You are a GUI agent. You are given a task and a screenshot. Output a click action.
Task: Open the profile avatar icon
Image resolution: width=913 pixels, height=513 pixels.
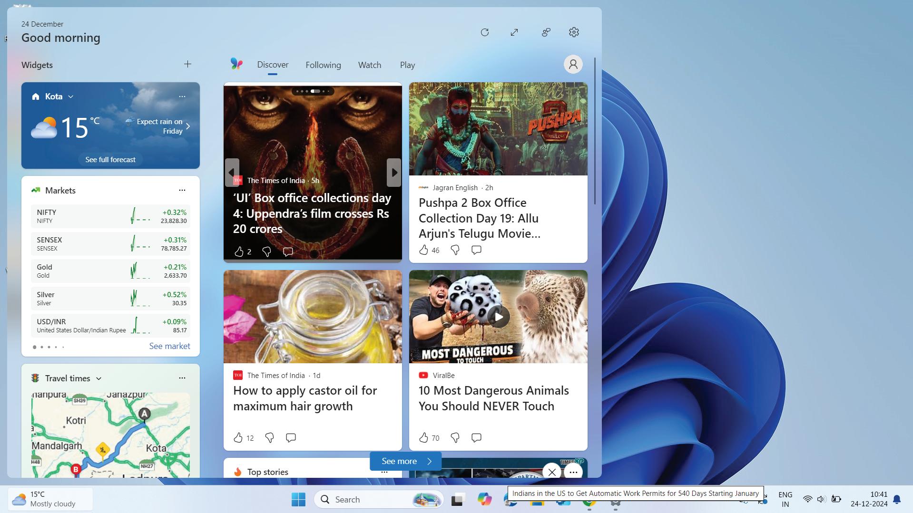573,64
